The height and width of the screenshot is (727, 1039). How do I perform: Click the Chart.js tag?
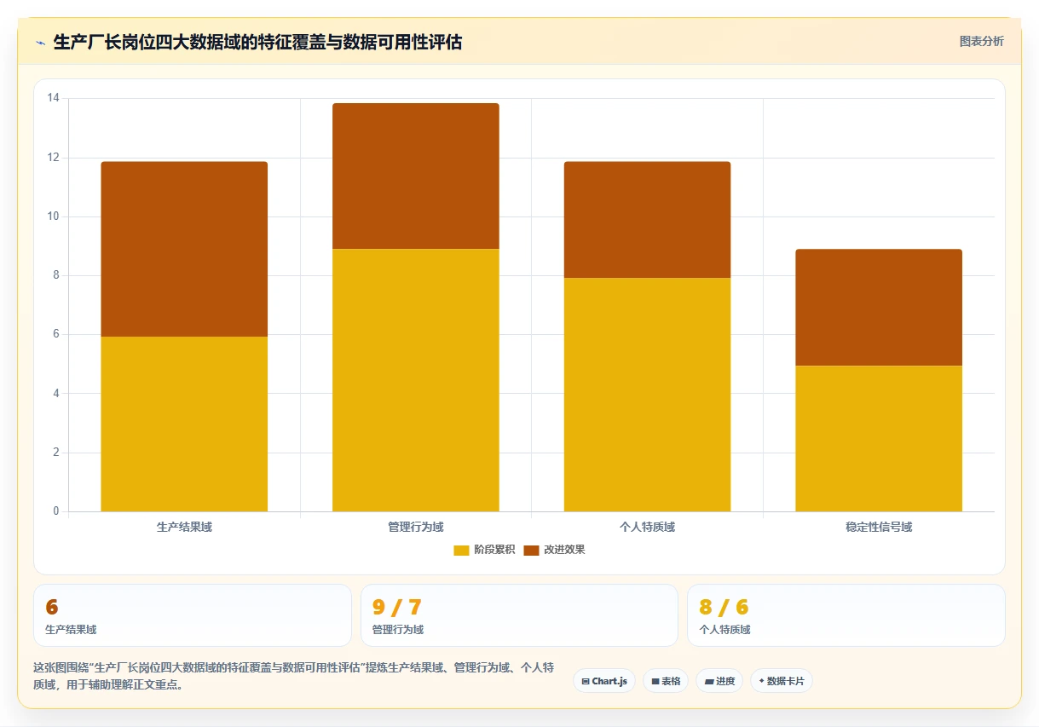pyautogui.click(x=604, y=681)
